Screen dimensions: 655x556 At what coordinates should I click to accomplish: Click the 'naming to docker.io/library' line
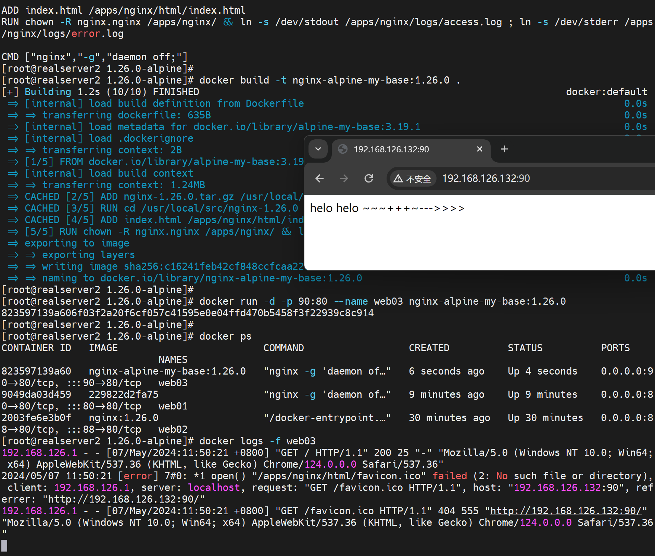202,278
